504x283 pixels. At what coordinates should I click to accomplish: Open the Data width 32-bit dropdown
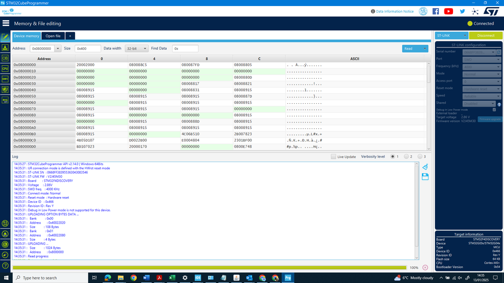[x=137, y=49]
